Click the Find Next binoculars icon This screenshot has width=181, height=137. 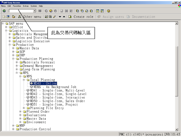71,11
